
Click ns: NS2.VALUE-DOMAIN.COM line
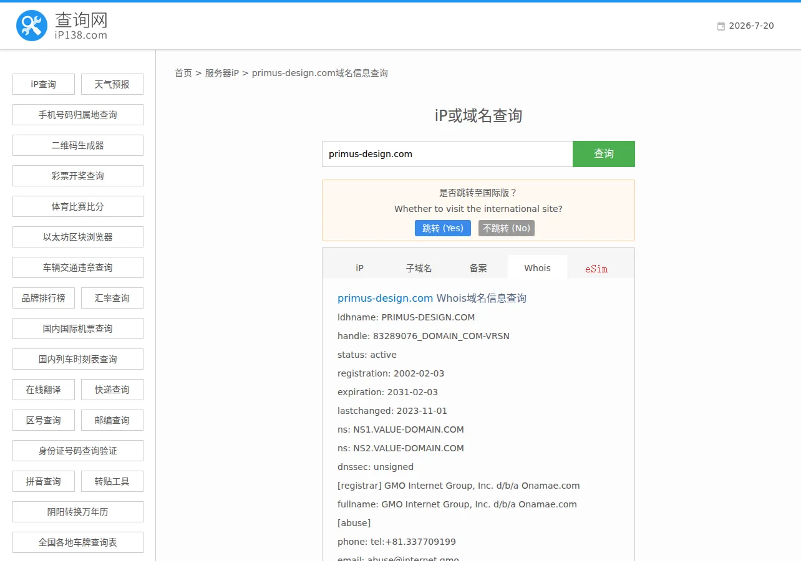tap(400, 448)
